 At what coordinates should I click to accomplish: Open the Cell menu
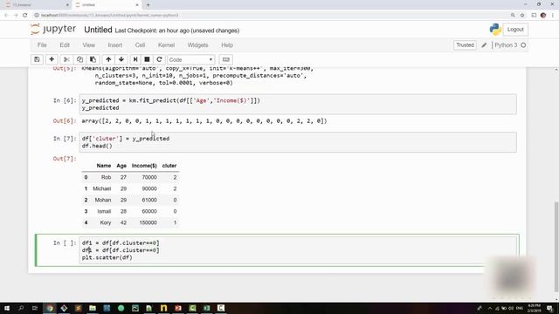(140, 45)
